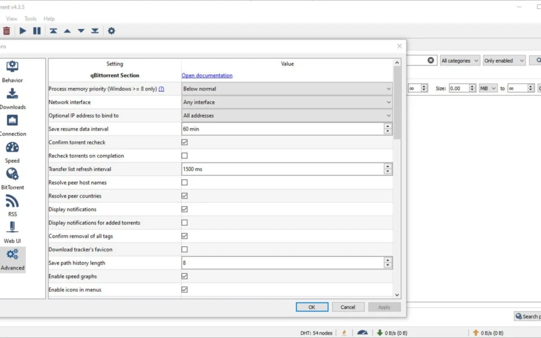The image size is (541, 338).
Task: Click Cancel to discard changes
Action: 348,307
